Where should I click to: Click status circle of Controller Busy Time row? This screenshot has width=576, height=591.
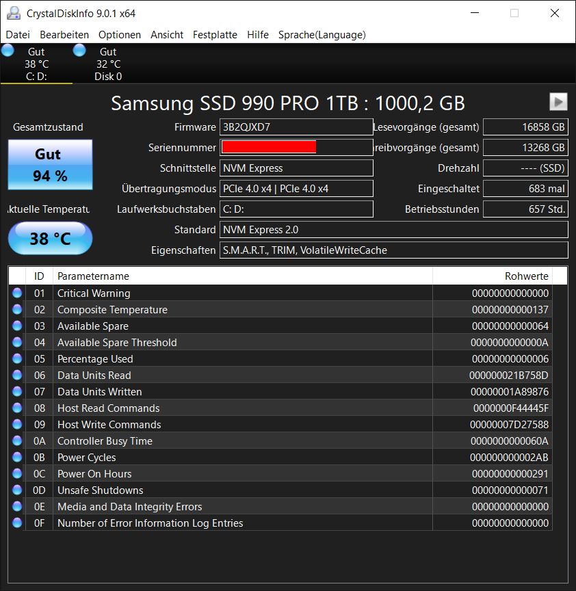[17, 441]
